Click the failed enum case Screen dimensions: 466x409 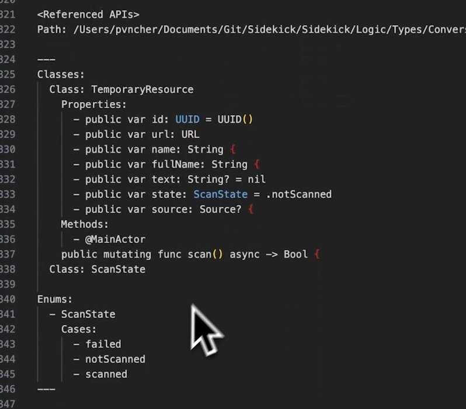pyautogui.click(x=103, y=344)
